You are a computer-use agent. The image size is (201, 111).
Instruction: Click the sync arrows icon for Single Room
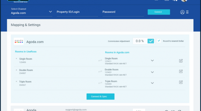click(100, 60)
